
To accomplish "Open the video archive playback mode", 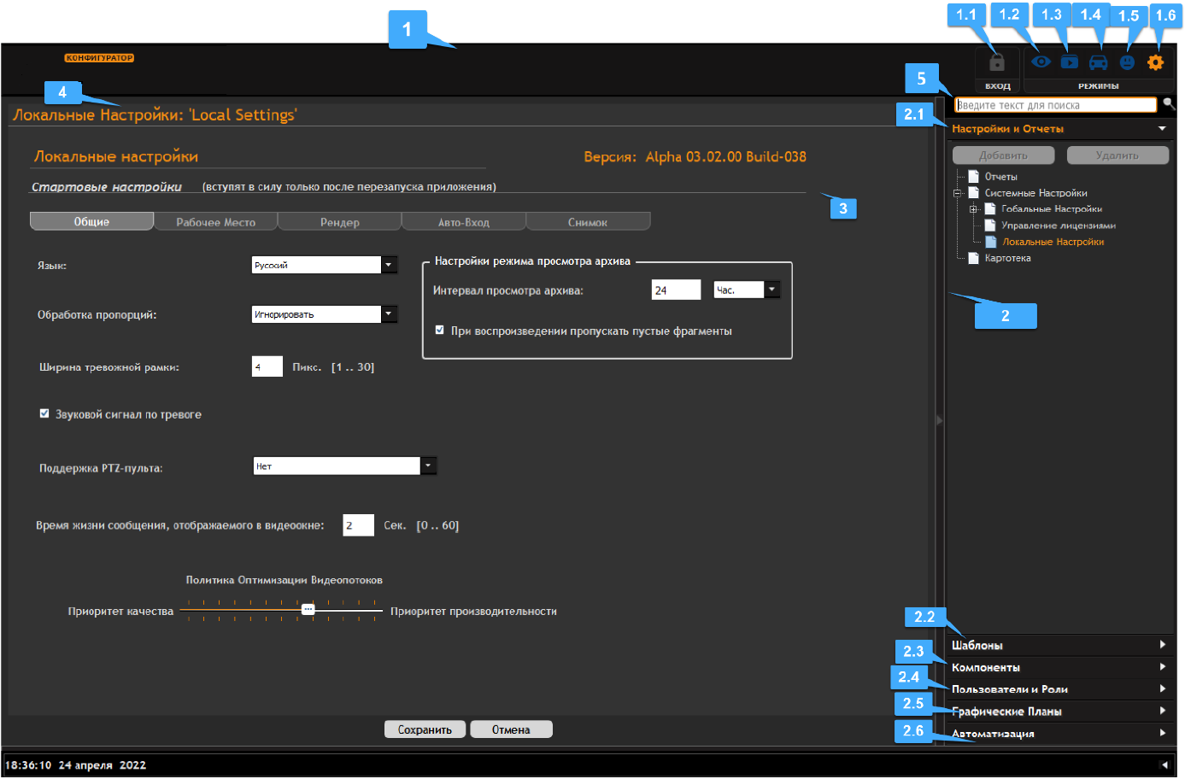I will [1070, 62].
